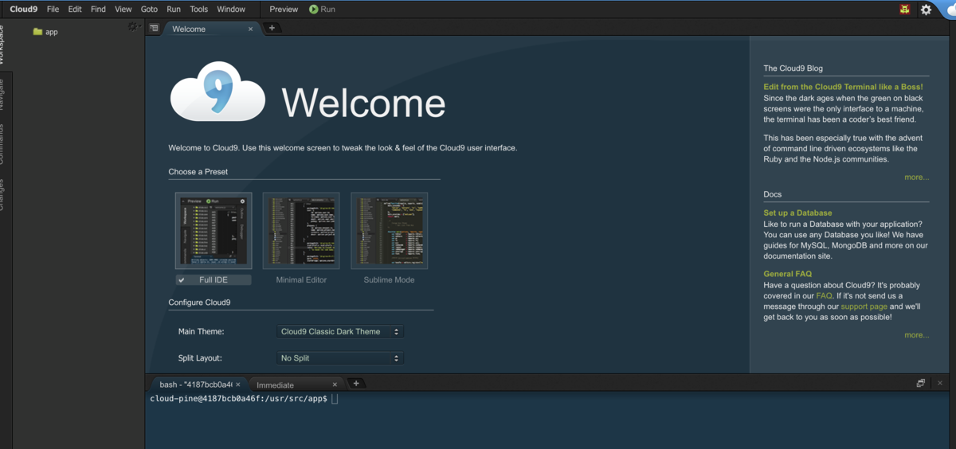Select the app folder in tree
956x449 pixels.
[52, 32]
